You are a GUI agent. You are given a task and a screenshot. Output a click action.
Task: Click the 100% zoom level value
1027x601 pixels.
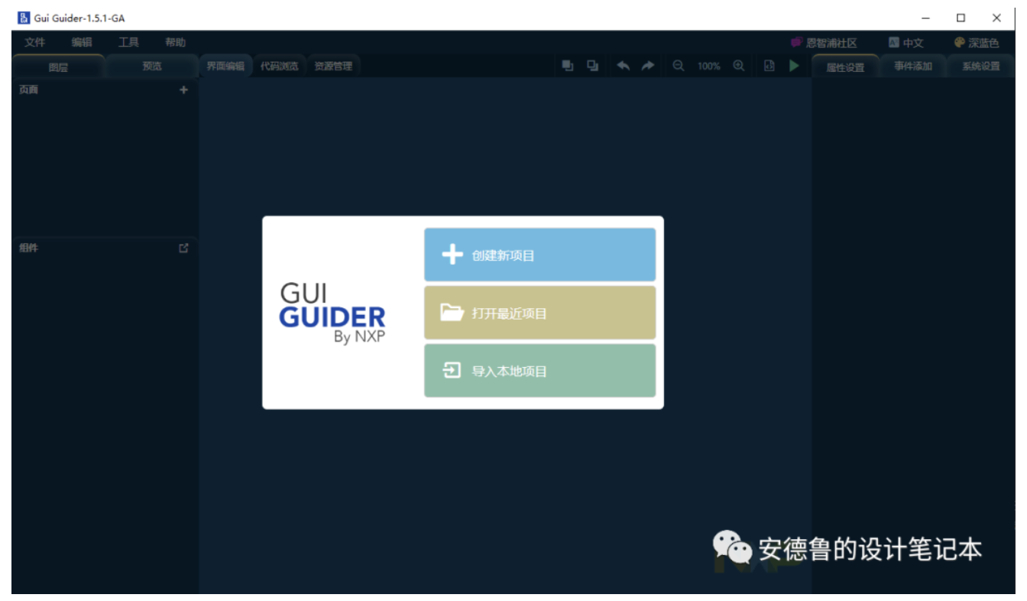coord(708,67)
